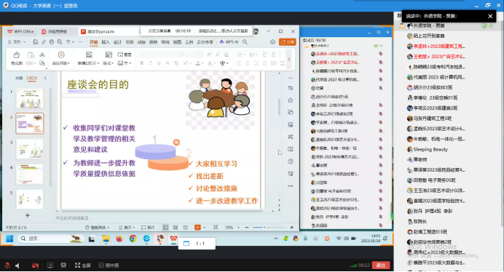
Task: Open the 设计 ribbon tab
Action: (117, 42)
